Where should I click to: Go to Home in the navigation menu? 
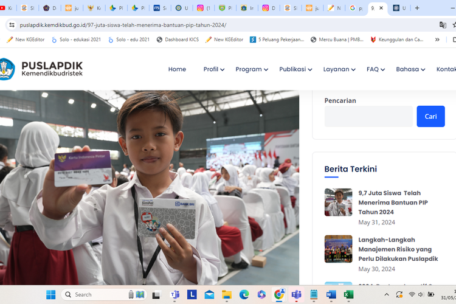pyautogui.click(x=177, y=69)
